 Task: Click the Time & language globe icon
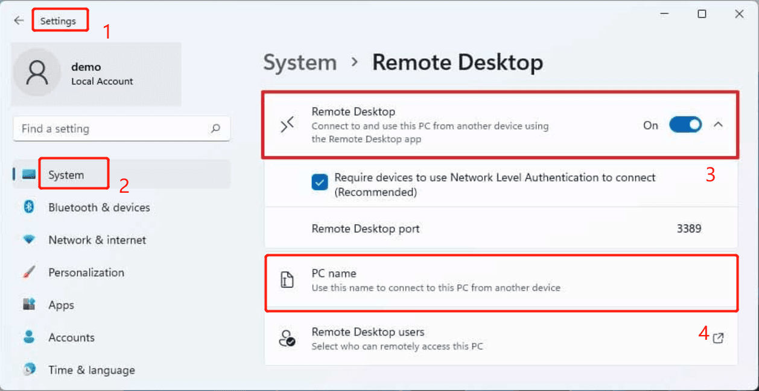click(29, 369)
